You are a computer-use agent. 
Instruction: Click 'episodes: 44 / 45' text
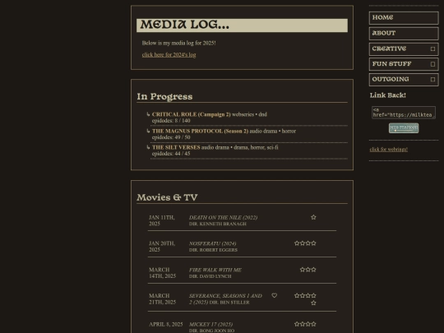pyautogui.click(x=171, y=154)
